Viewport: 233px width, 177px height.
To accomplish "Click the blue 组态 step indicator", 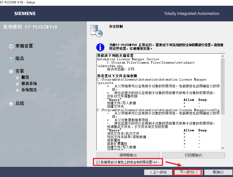I will (x=11, y=59).
